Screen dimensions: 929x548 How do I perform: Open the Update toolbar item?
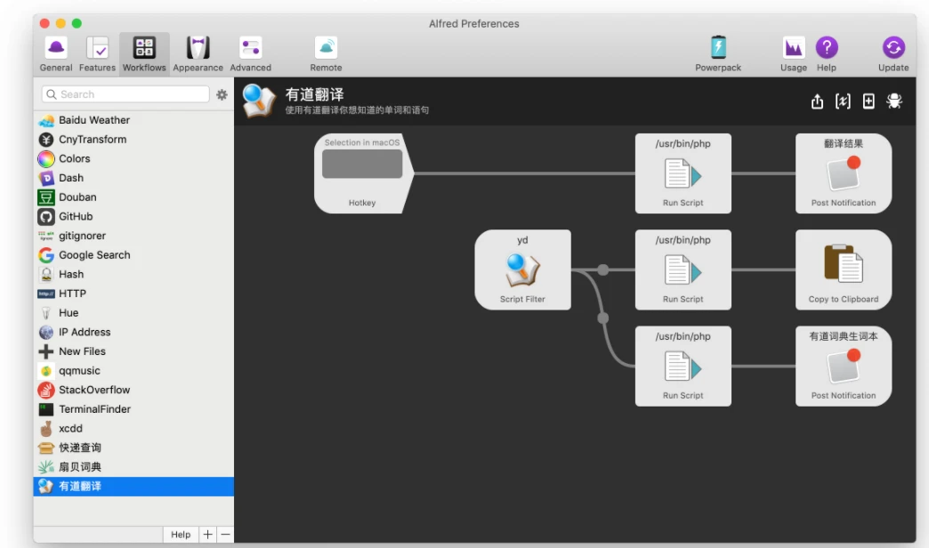[893, 54]
